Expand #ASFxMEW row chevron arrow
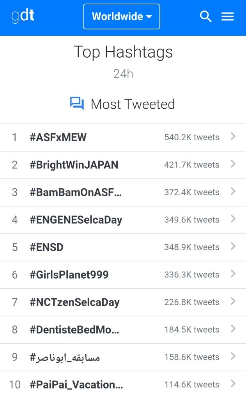The width and height of the screenshot is (246, 399). tap(233, 136)
